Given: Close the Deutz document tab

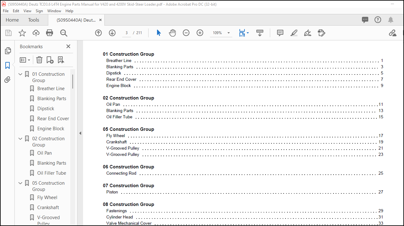Looking at the screenshot, I should pos(100,20).
